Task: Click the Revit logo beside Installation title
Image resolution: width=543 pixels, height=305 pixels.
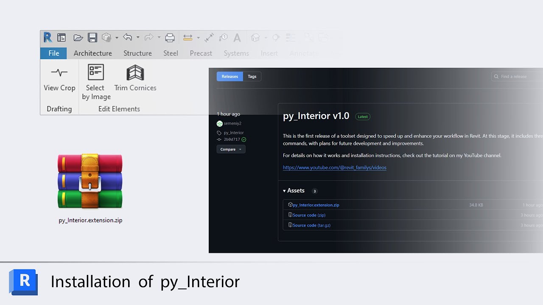Action: click(x=23, y=282)
